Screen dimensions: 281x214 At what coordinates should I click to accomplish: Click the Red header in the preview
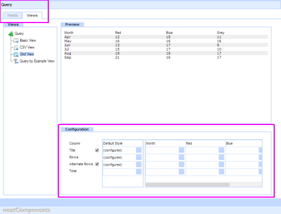(118, 33)
